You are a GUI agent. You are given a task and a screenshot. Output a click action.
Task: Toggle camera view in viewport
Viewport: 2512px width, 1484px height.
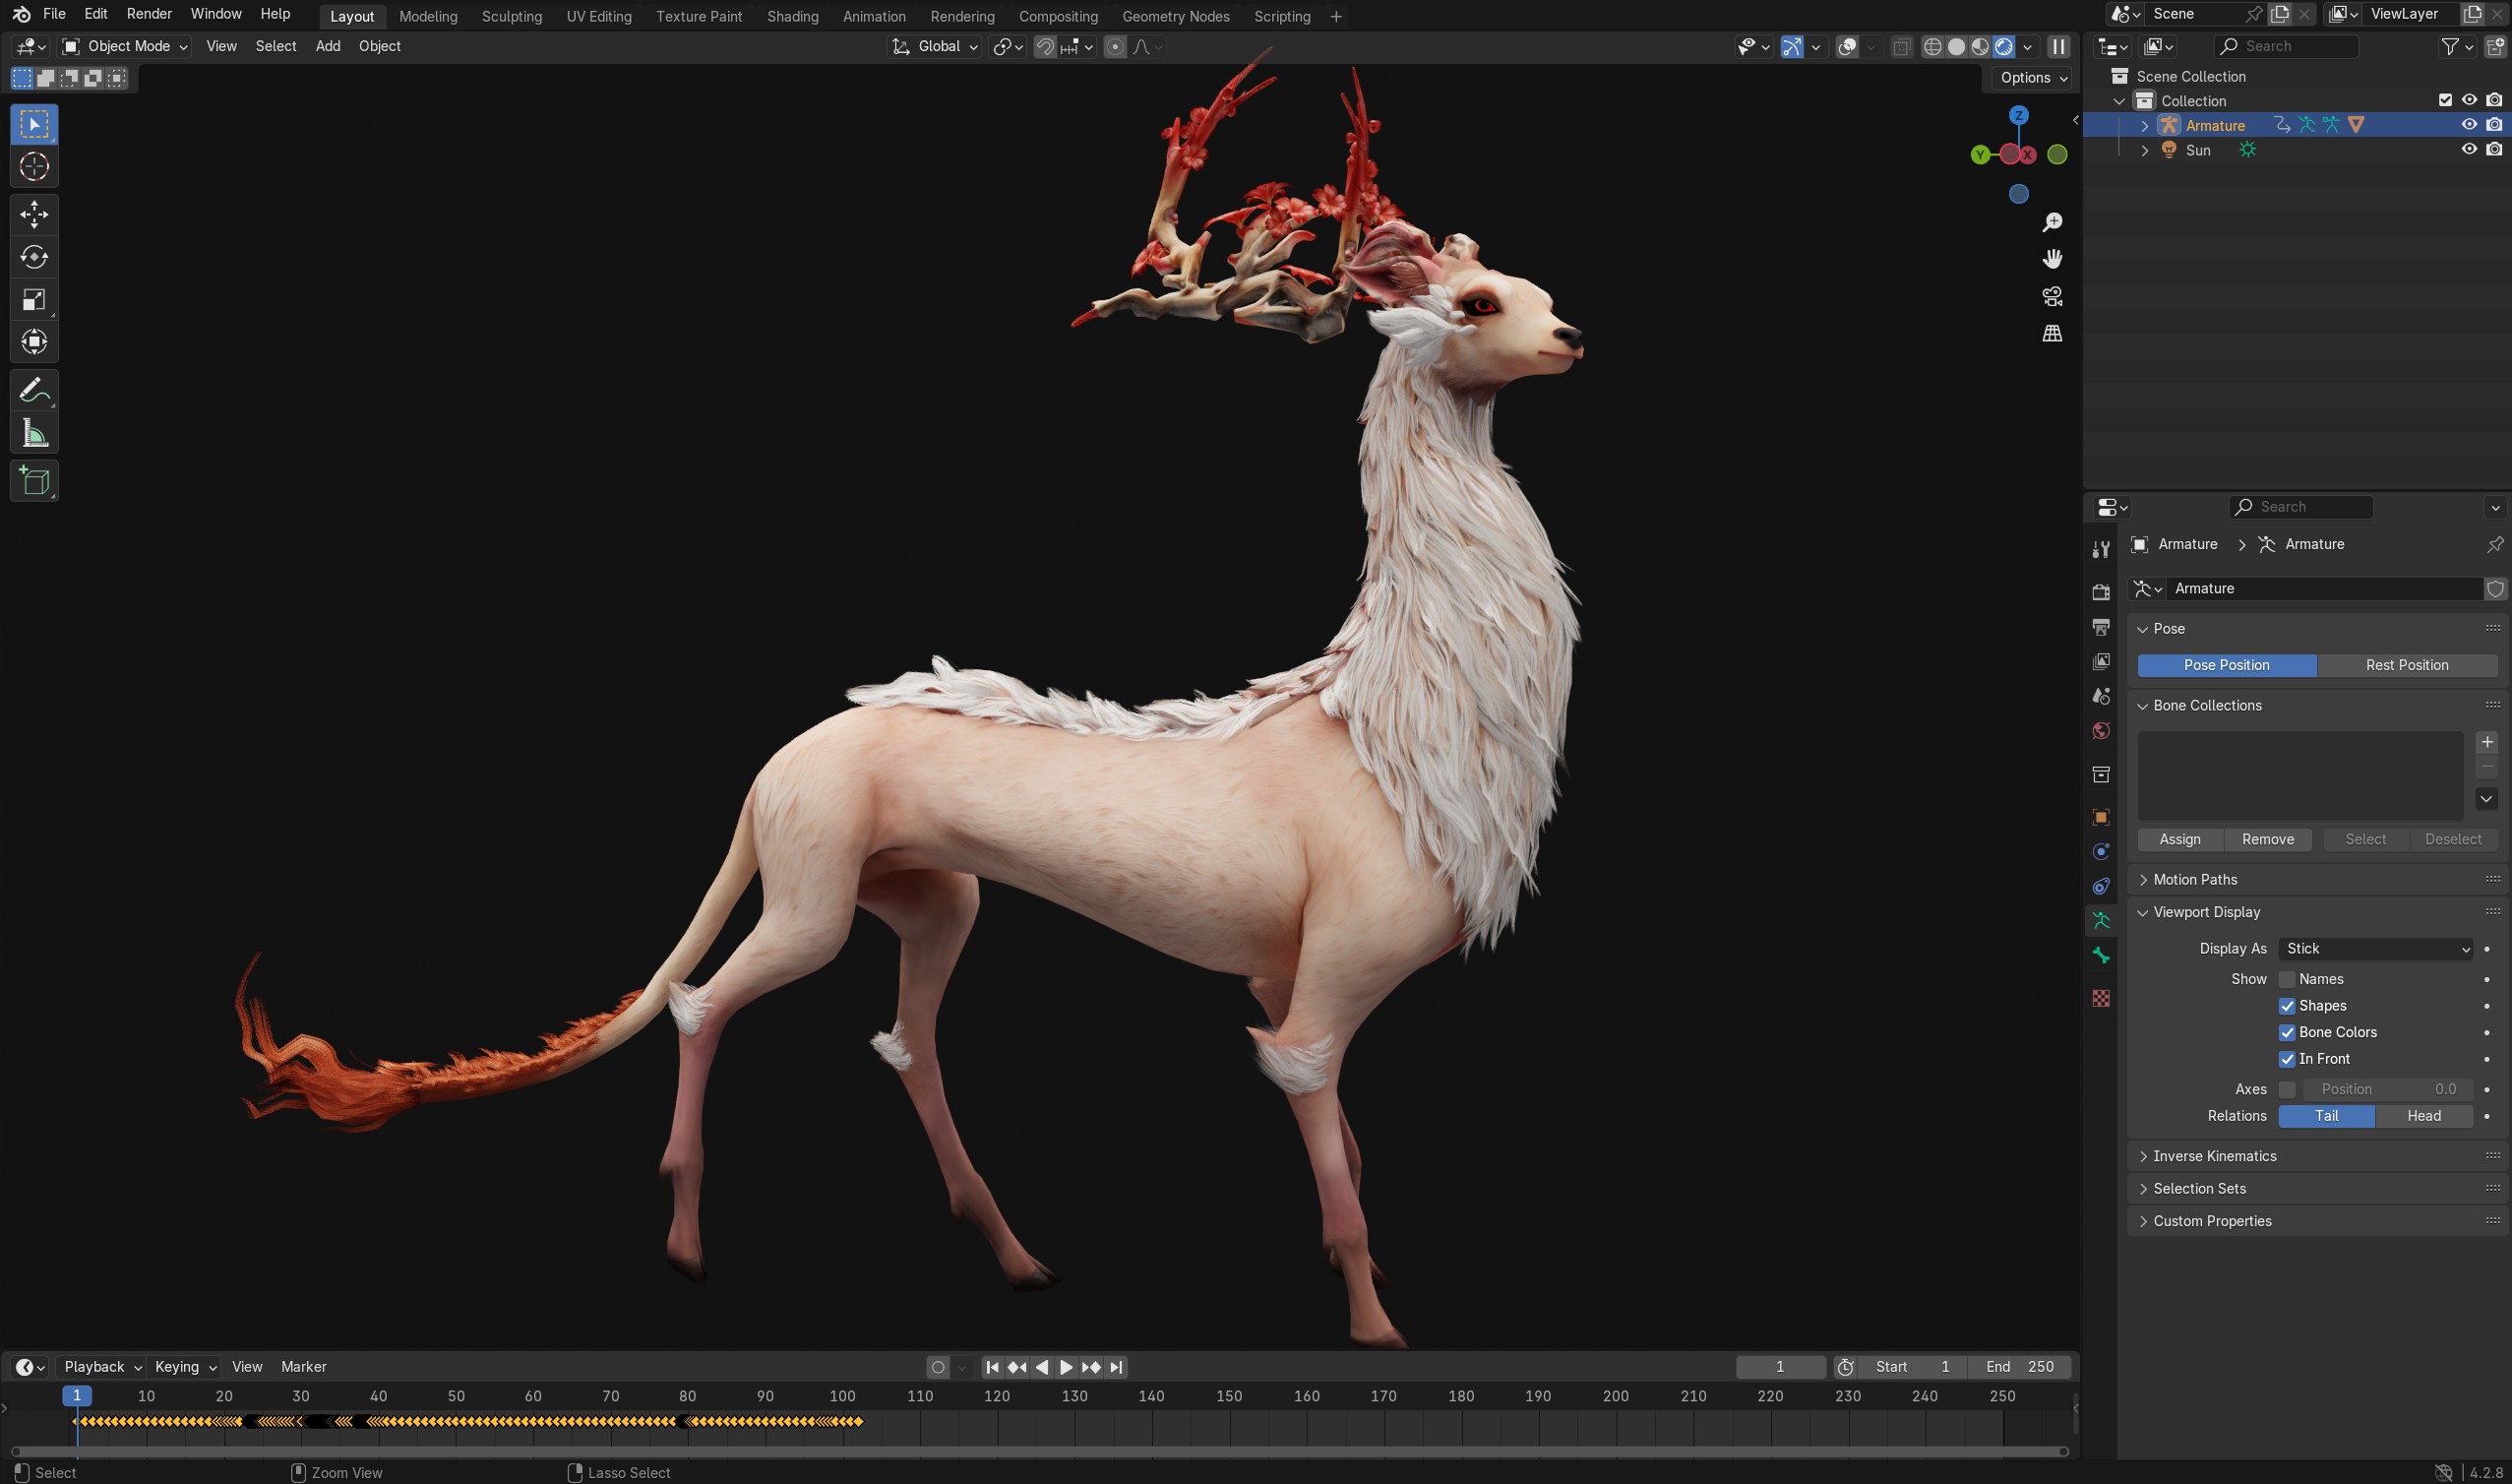tap(2052, 296)
